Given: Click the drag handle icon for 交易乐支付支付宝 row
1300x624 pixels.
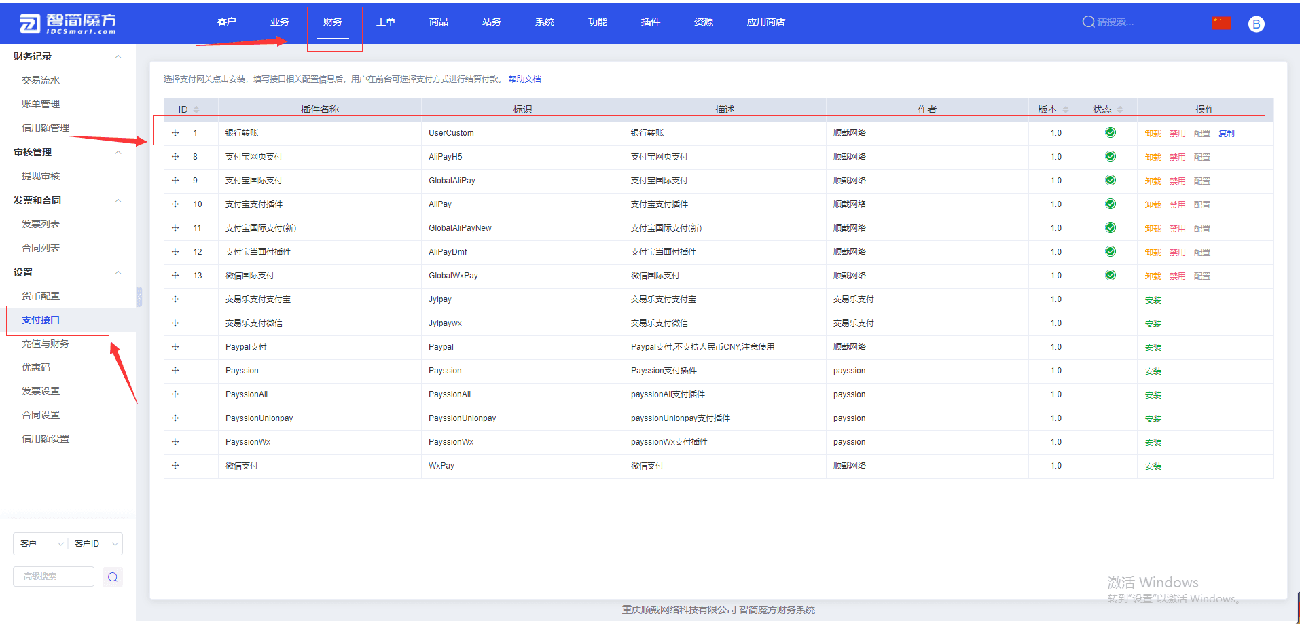Looking at the screenshot, I should coord(175,299).
